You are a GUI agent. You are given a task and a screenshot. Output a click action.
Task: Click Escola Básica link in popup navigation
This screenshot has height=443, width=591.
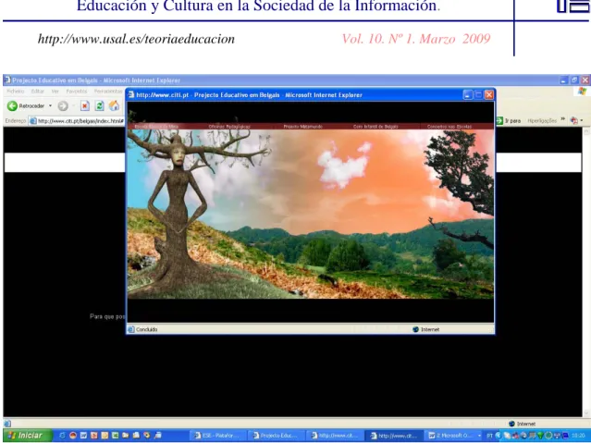[x=156, y=127]
